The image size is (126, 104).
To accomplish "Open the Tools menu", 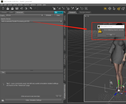I will coord(15,5).
